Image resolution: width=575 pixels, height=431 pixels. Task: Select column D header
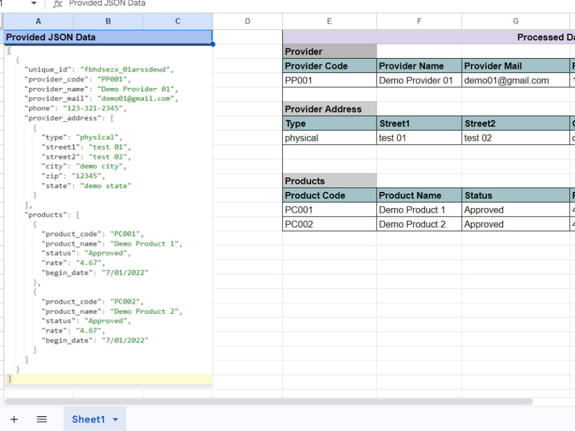pos(247,21)
